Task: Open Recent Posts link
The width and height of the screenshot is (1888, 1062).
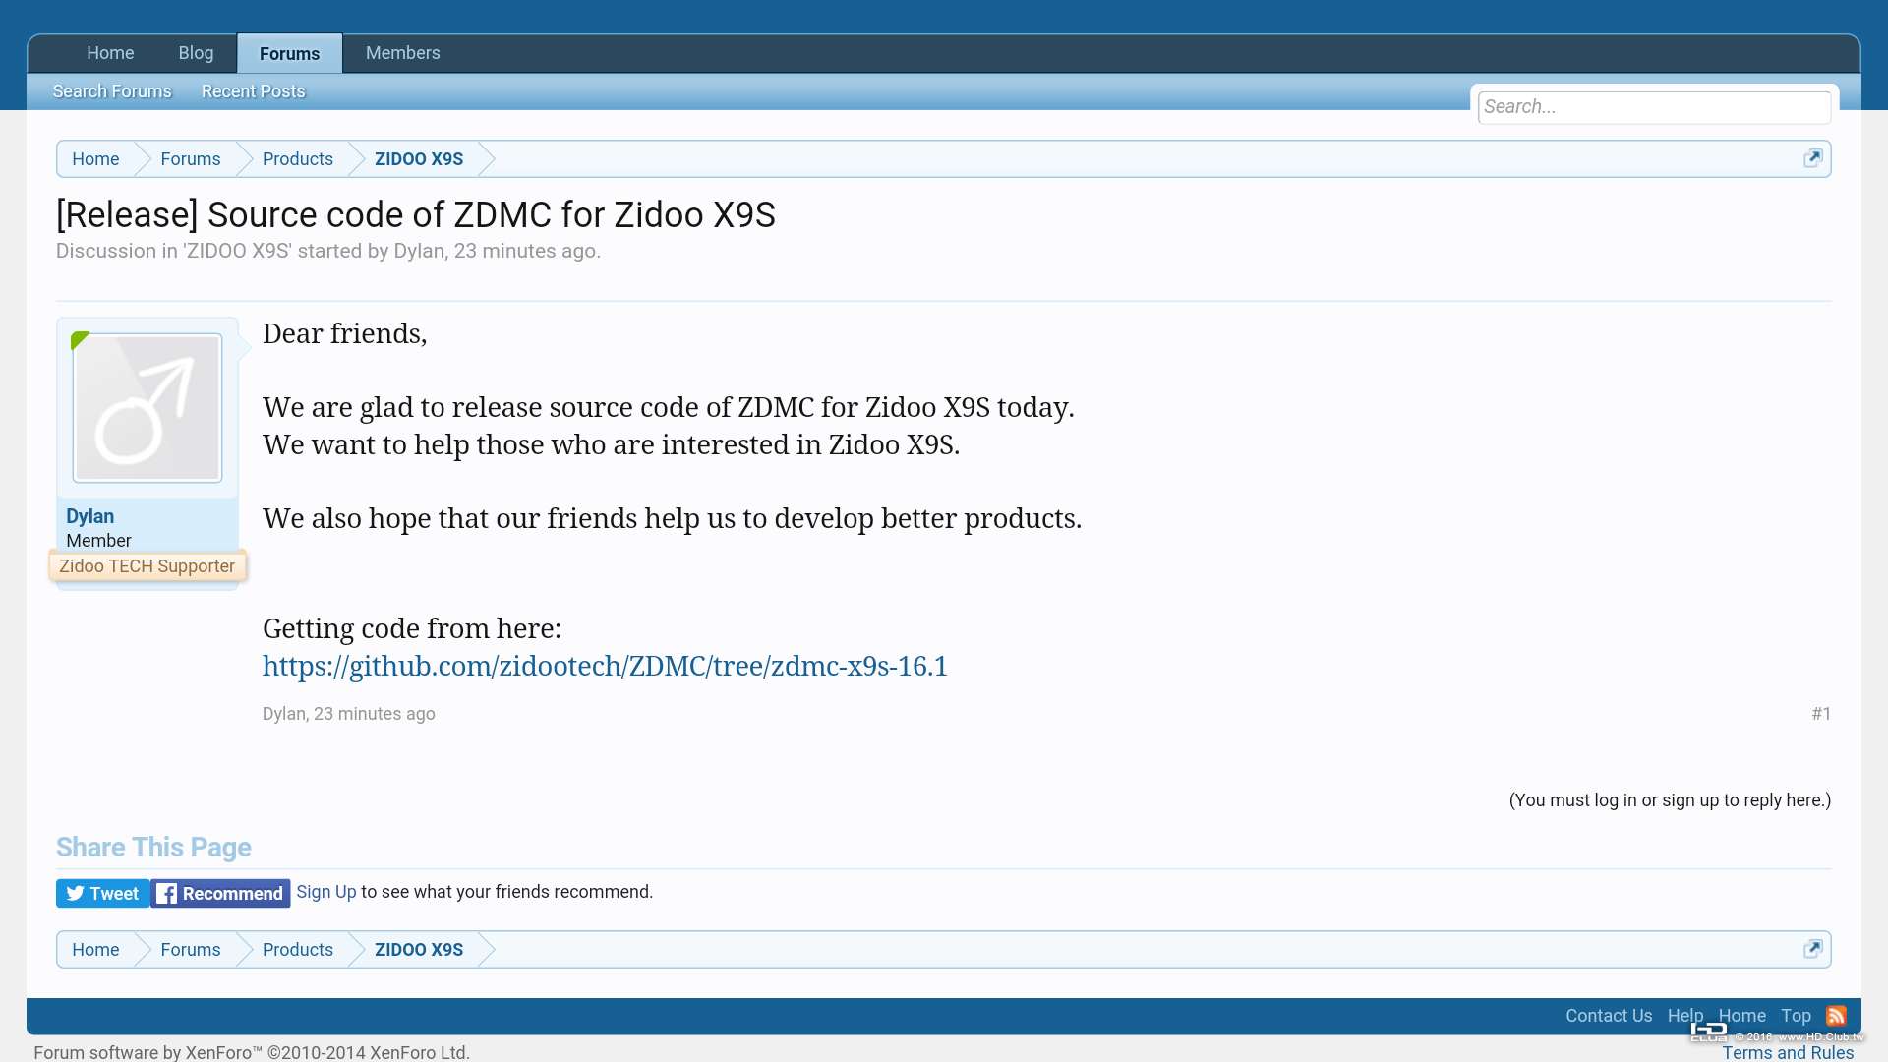Action: coord(253,91)
